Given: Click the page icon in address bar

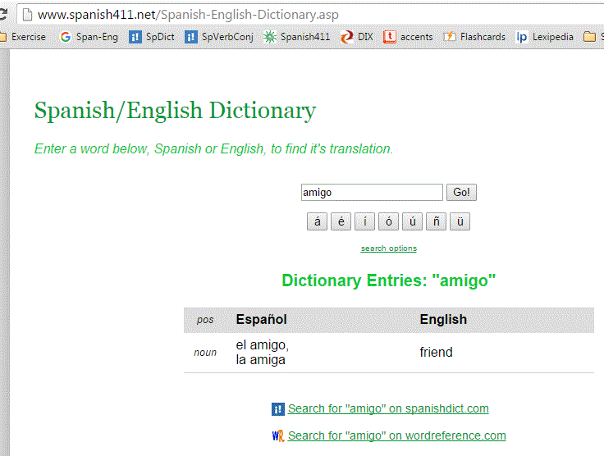Looking at the screenshot, I should click(x=27, y=15).
